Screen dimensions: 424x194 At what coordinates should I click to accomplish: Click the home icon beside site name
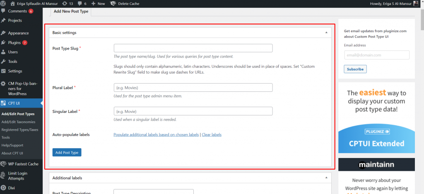[13, 4]
